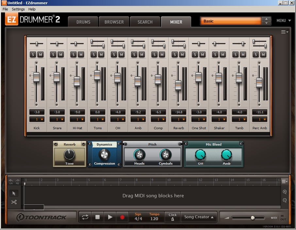Switch to the BROWSER tab
Screen dimensions: 296x230
click(x=114, y=22)
